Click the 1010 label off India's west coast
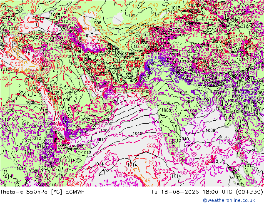This screenshot has height=204, width=264. coord(158,122)
